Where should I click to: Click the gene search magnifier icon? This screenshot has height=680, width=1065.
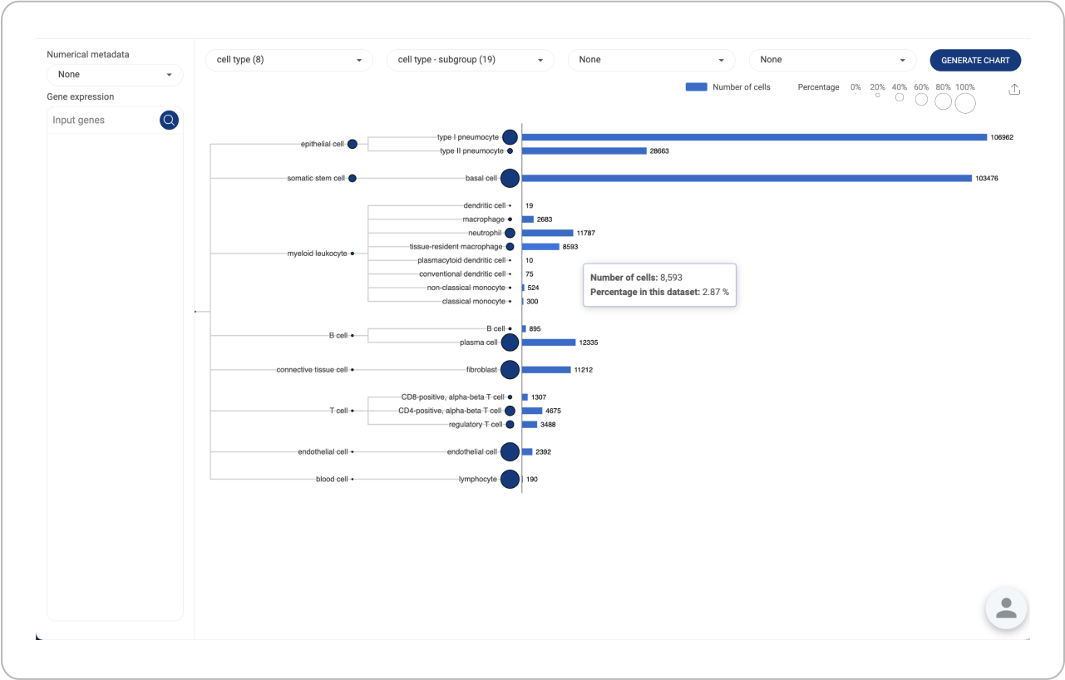[169, 121]
